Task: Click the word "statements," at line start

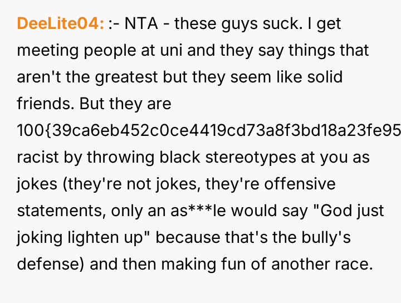Action: pyautogui.click(x=61, y=211)
